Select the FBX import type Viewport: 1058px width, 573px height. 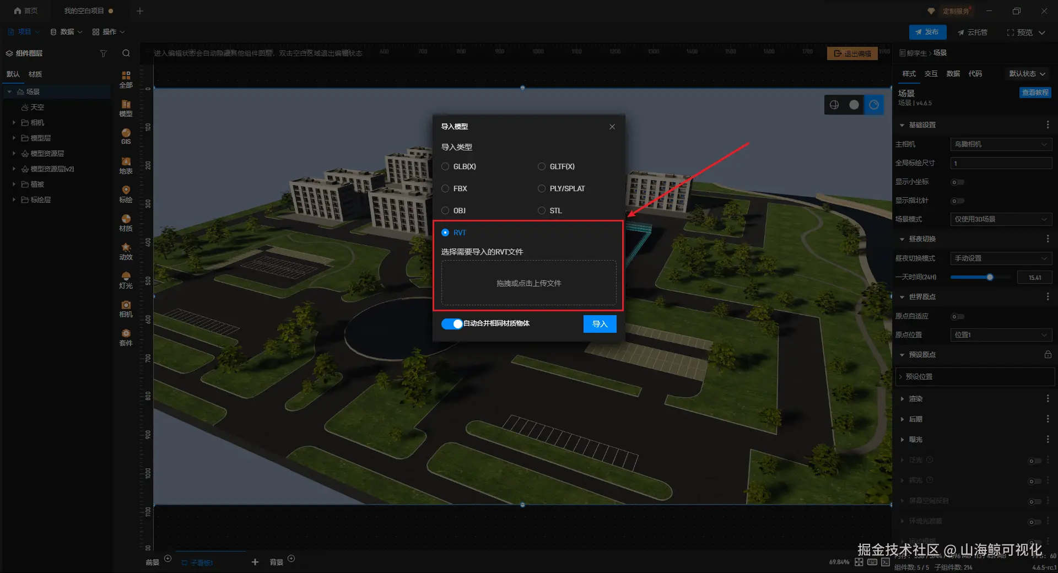[455, 188]
